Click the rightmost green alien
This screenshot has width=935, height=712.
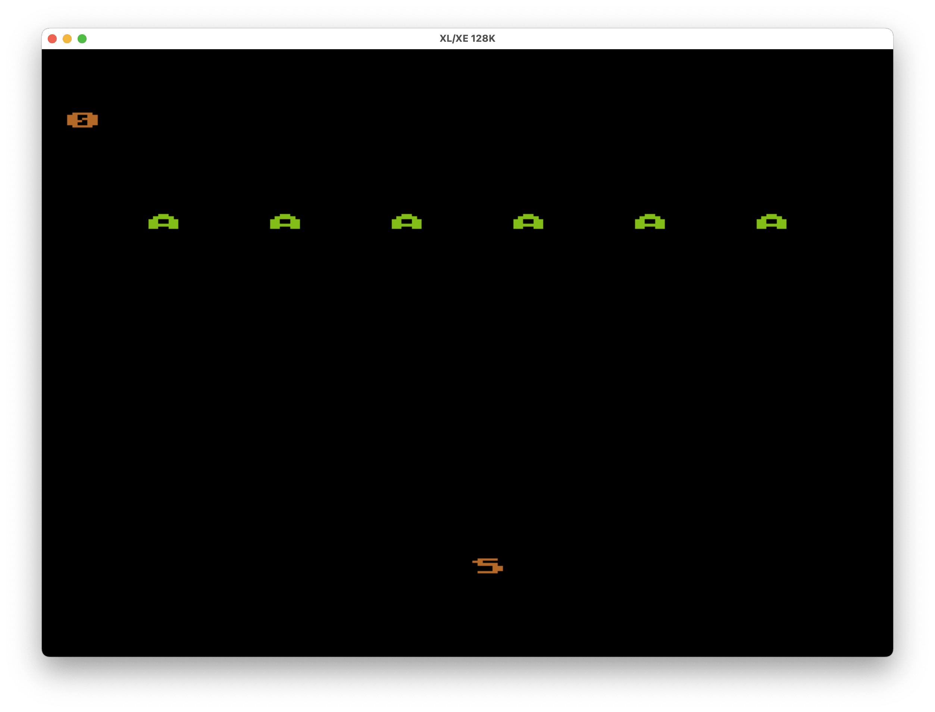click(771, 222)
